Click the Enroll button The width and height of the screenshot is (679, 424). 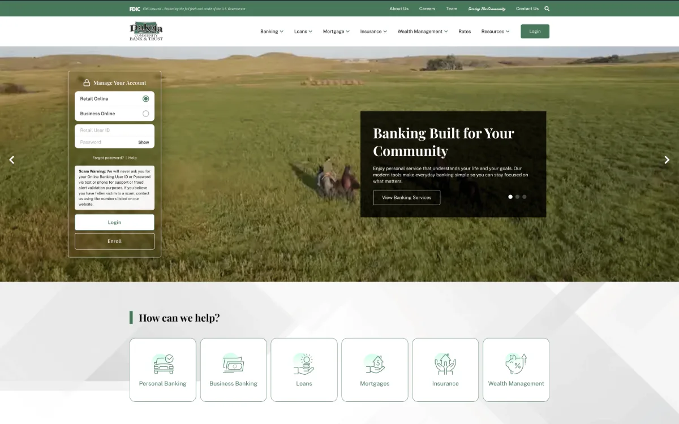(x=114, y=241)
